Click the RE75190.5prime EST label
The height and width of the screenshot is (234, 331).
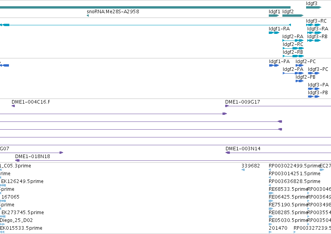coord(288,205)
